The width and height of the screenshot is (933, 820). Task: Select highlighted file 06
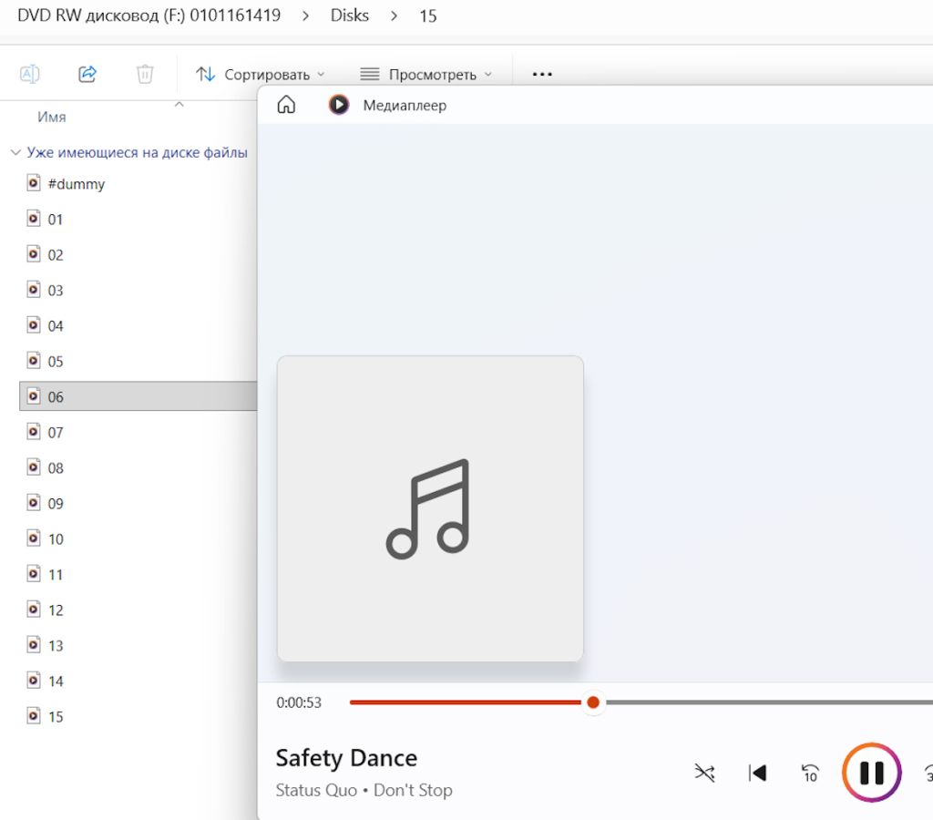(x=138, y=396)
